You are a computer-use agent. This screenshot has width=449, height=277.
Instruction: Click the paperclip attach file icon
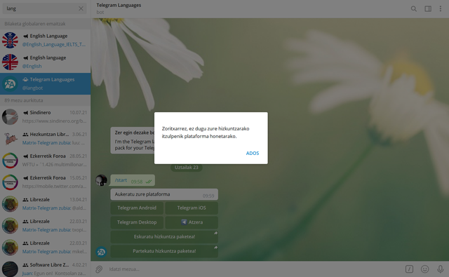[x=99, y=269]
